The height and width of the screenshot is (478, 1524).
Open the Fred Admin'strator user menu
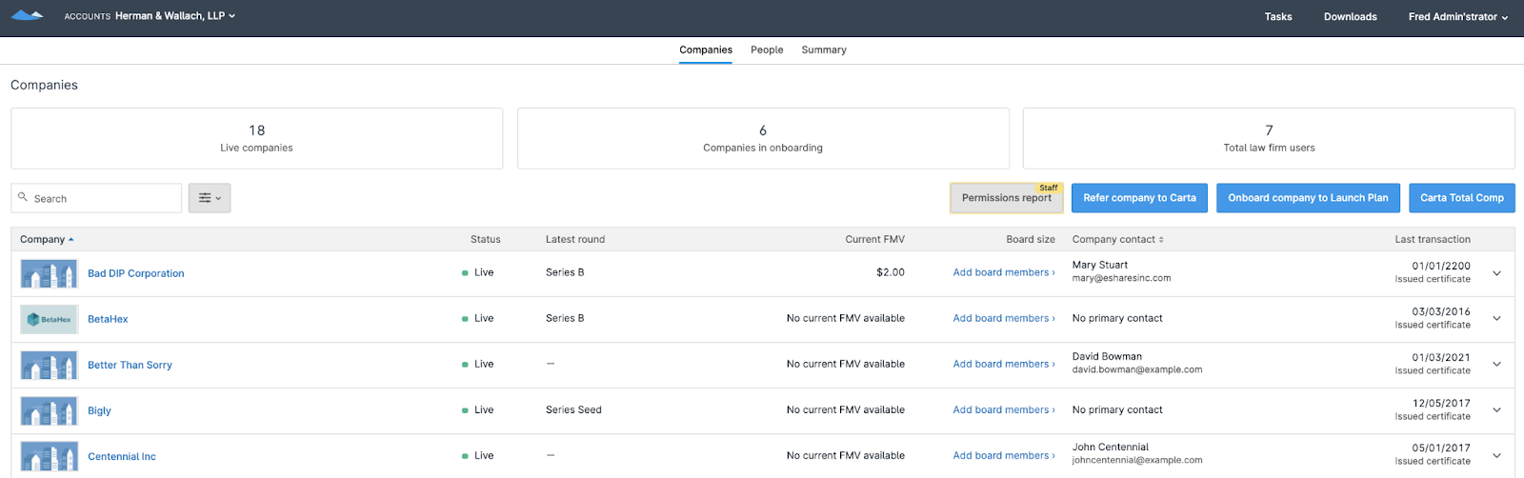1458,17
